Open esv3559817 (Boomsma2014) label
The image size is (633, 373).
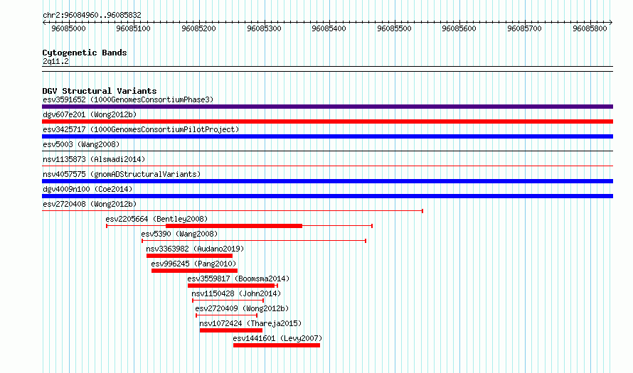click(x=238, y=279)
